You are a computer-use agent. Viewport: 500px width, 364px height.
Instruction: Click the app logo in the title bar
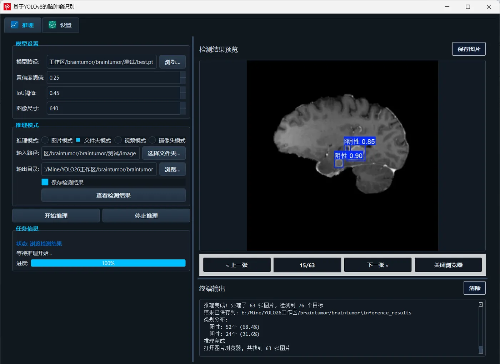[x=7, y=7]
